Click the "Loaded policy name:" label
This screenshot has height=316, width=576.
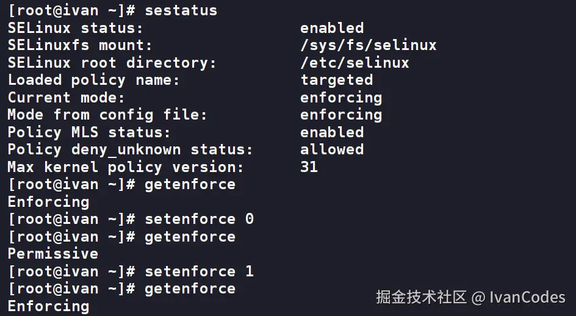coord(93,80)
